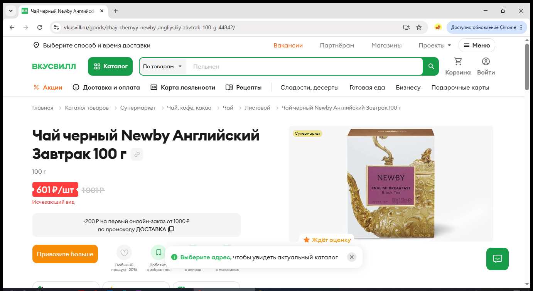Open Подарочные карты menu item
The height and width of the screenshot is (291, 533).
coord(460,88)
